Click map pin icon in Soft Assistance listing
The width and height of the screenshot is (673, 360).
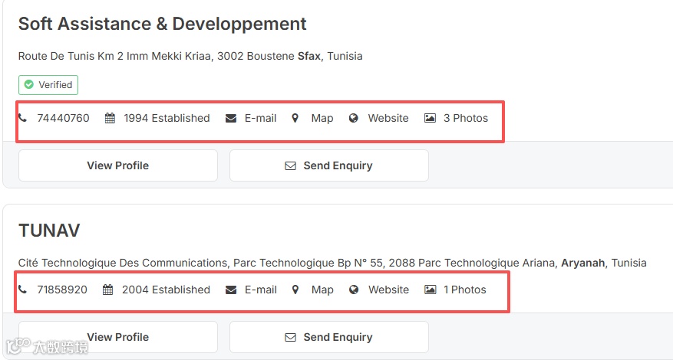pos(295,118)
